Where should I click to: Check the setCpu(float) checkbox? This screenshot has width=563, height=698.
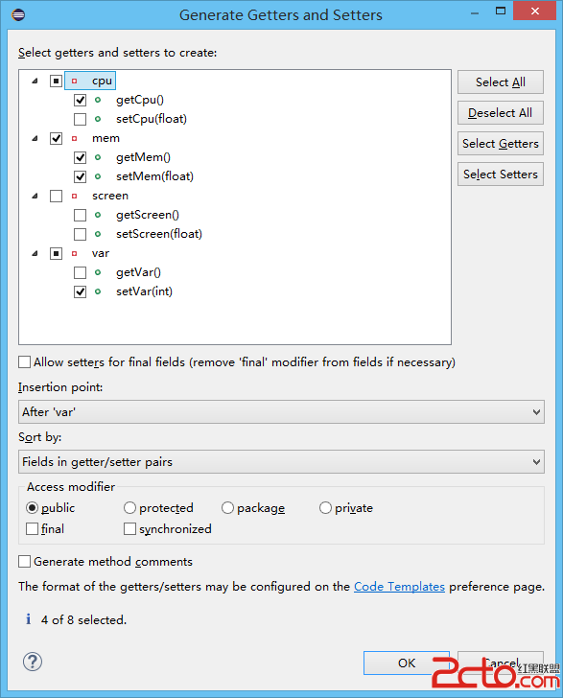coord(81,119)
